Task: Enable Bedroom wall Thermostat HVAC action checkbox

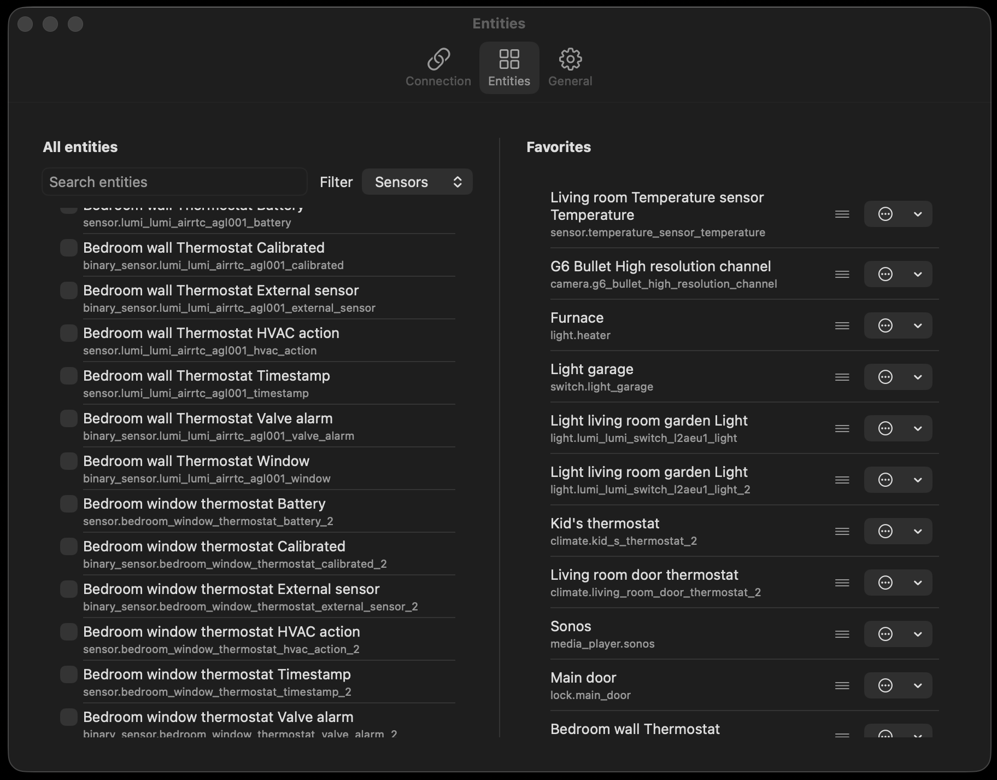Action: (x=69, y=333)
